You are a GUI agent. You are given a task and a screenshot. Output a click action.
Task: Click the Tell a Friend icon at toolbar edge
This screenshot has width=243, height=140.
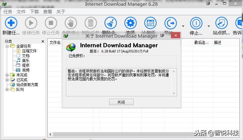coord(239,23)
